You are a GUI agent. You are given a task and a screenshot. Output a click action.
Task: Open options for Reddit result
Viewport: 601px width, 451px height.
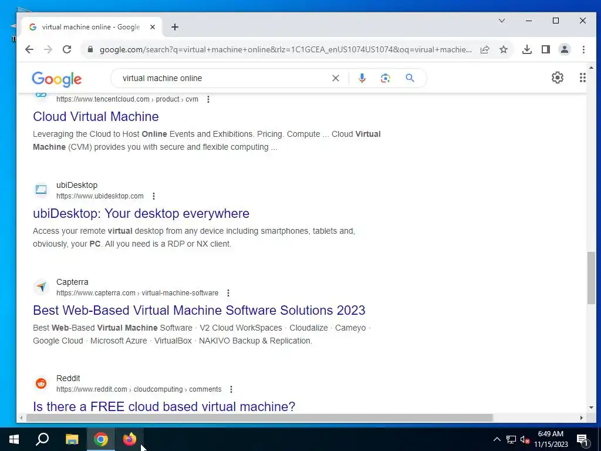[231, 389]
